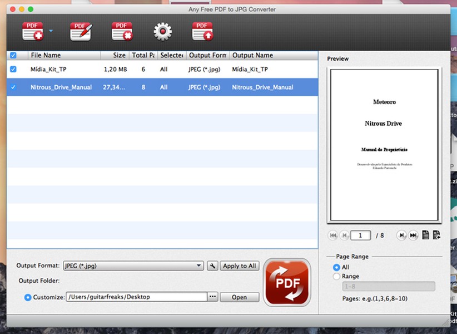Click the preview page number field
Image resolution: width=457 pixels, height=334 pixels.
360,235
